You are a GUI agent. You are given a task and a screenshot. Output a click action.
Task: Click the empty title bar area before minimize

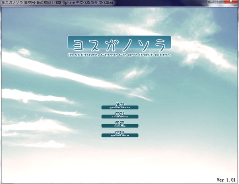[x=159, y=3]
